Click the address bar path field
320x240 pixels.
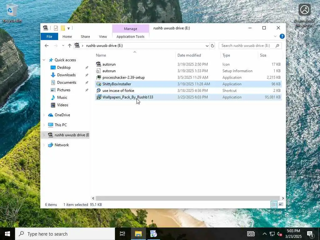tap(141, 46)
